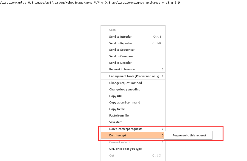247x161 pixels.
Task: Expand the Request in browser submenu arrow
Action: (162, 69)
